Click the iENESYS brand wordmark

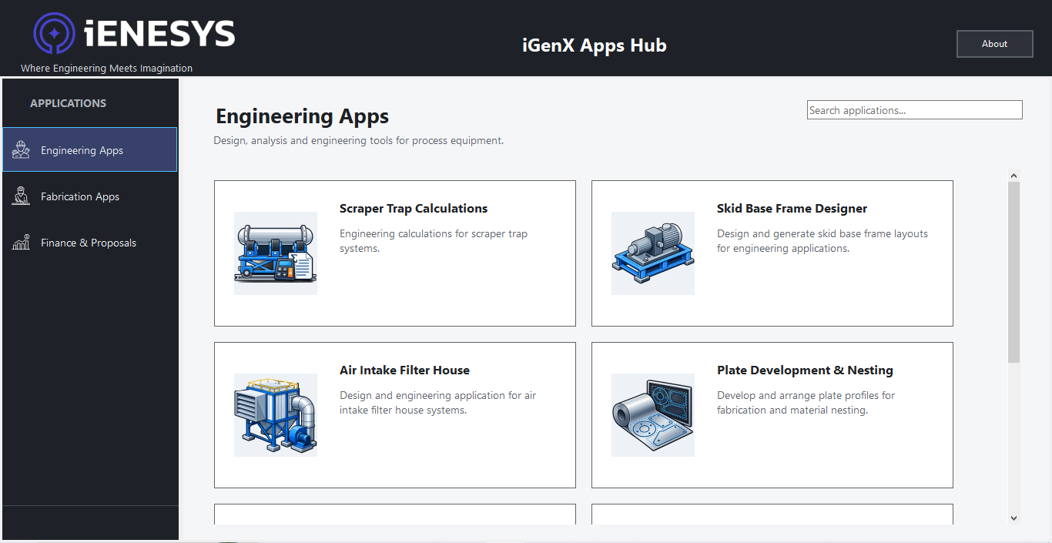click(159, 34)
